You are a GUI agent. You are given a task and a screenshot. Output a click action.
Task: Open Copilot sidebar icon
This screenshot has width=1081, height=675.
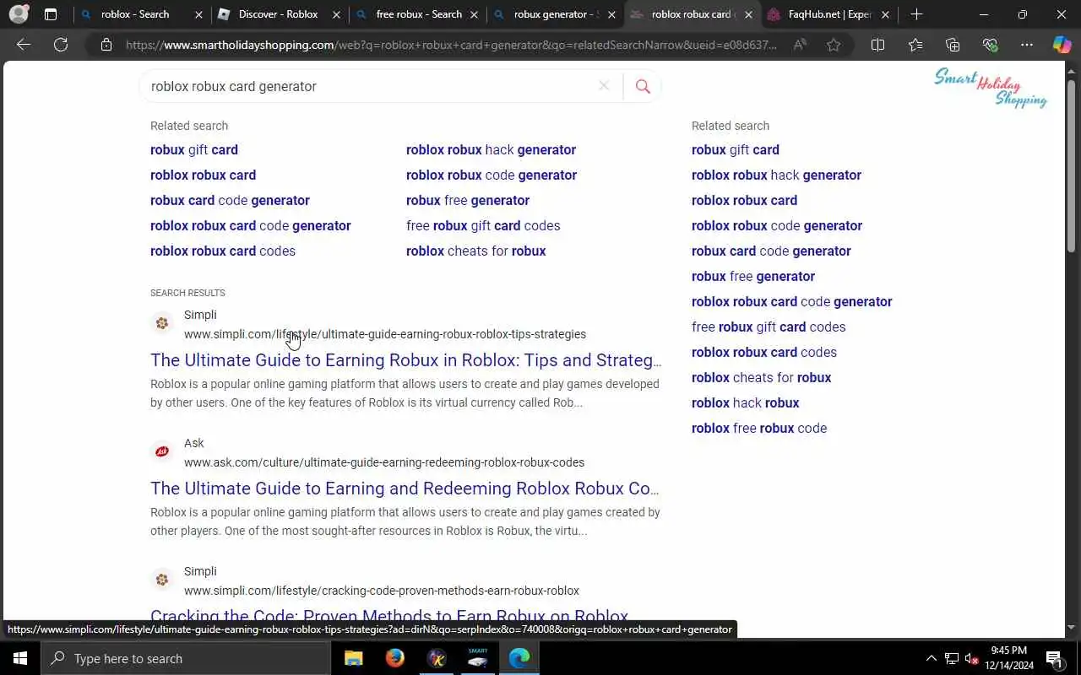pyautogui.click(x=1062, y=45)
